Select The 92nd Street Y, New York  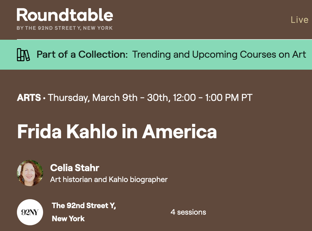coord(84,212)
